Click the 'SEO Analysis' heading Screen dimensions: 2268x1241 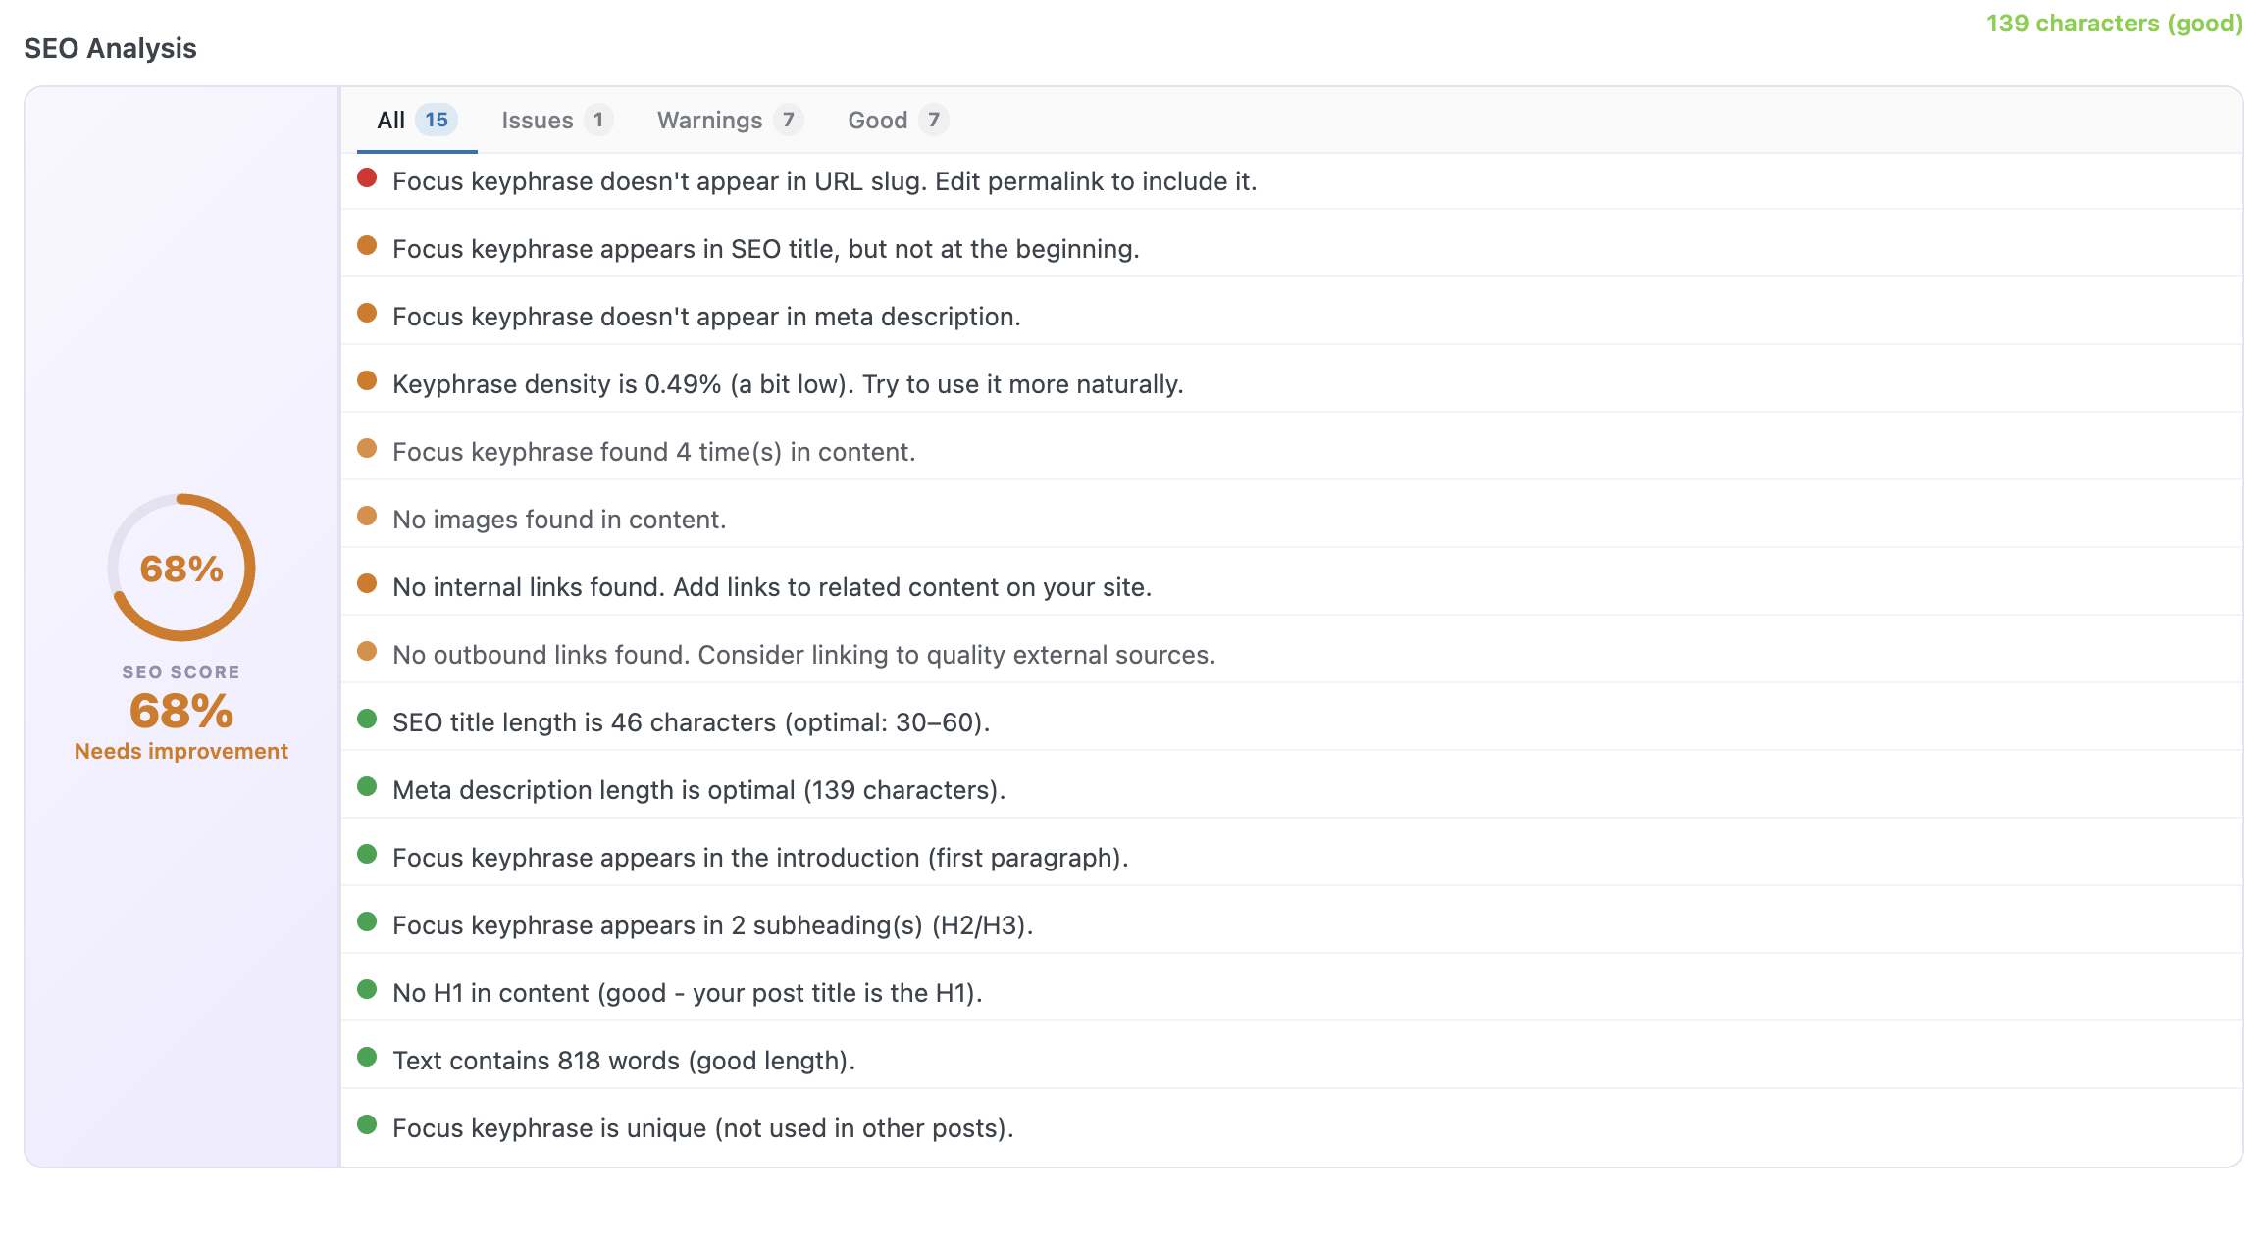coord(110,47)
